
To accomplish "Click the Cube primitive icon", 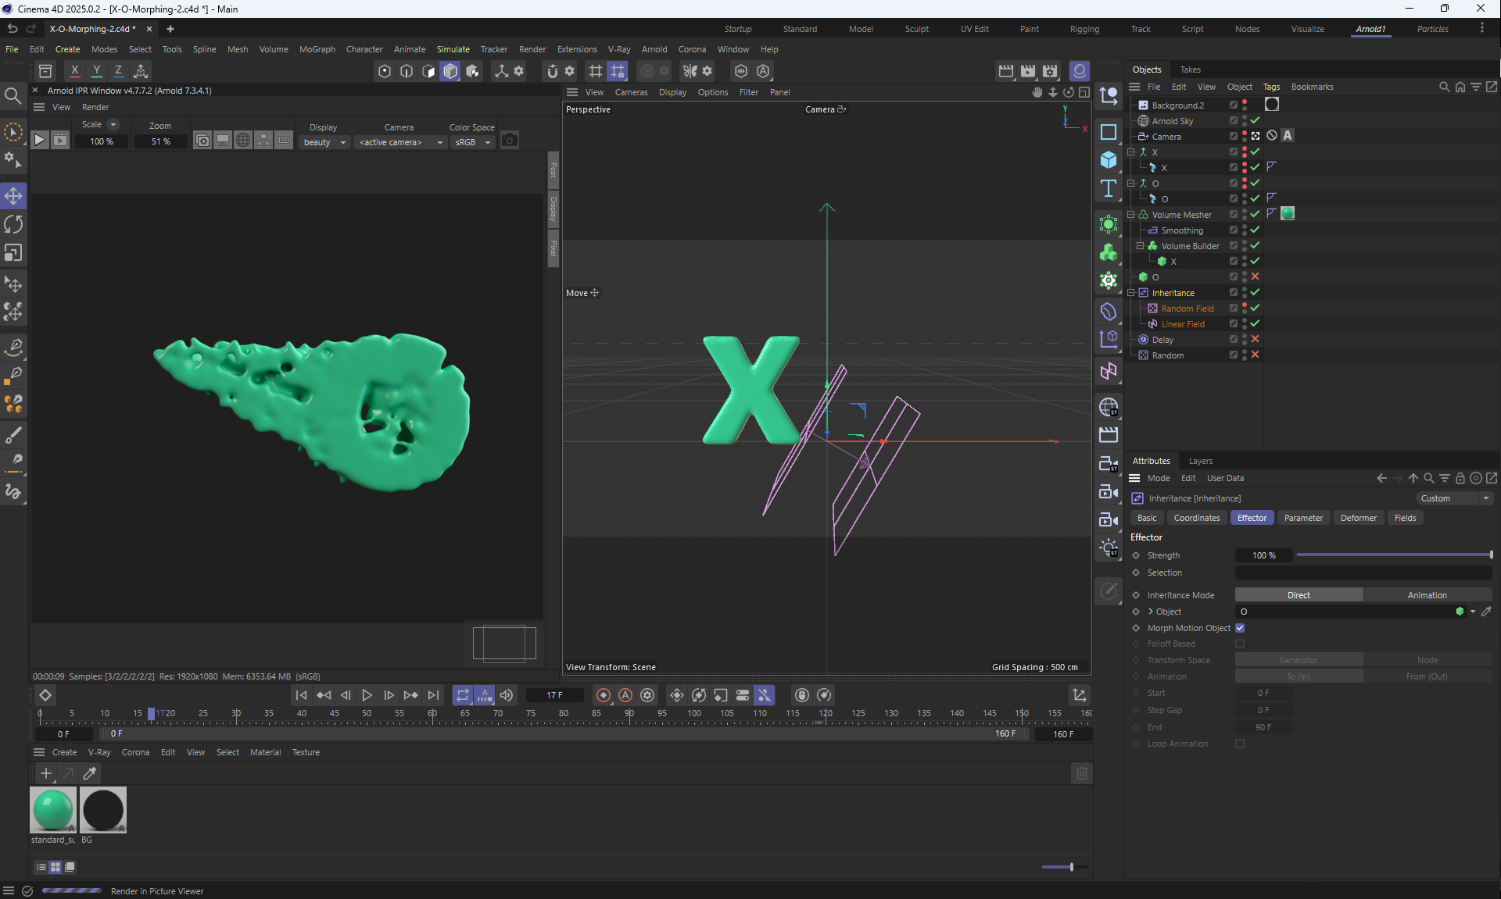I will [1109, 160].
